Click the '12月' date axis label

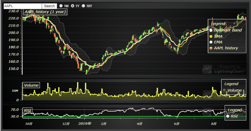point(66,124)
